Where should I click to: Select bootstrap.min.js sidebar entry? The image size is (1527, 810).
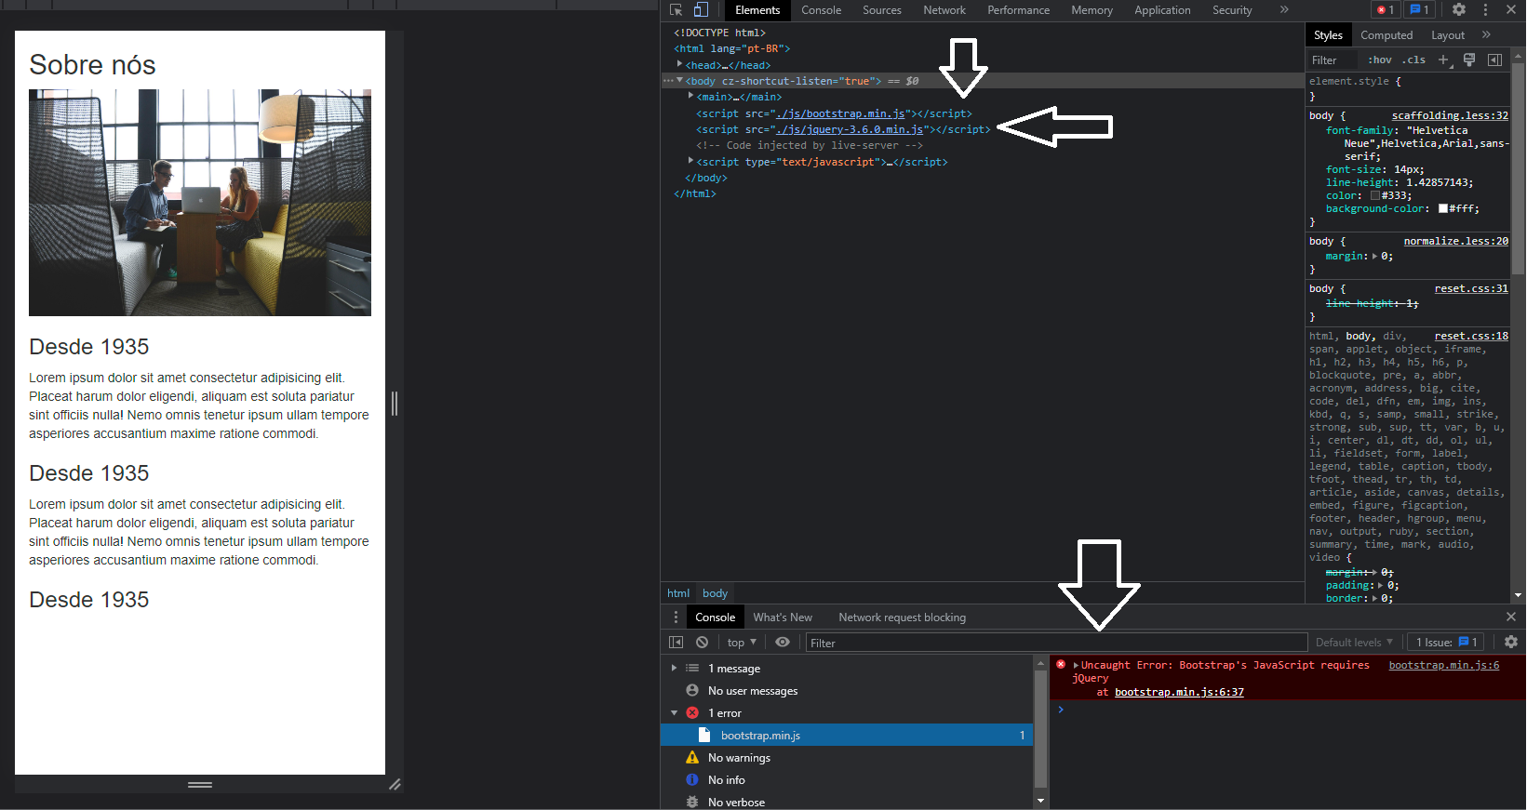coord(847,736)
